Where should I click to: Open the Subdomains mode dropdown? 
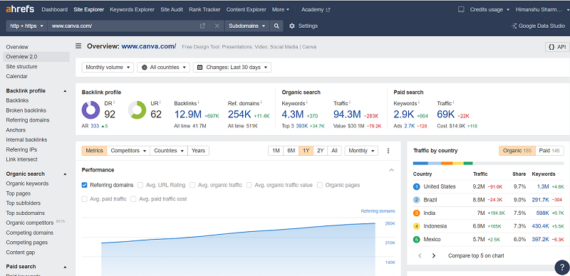[x=248, y=26]
